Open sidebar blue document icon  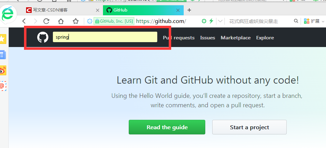pos(3,55)
